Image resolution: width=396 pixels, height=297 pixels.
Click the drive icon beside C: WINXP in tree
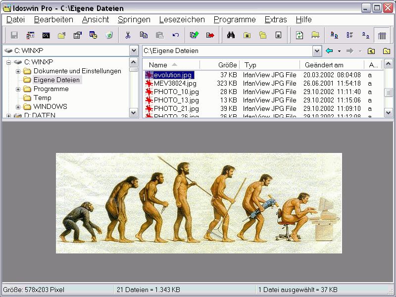(x=18, y=62)
